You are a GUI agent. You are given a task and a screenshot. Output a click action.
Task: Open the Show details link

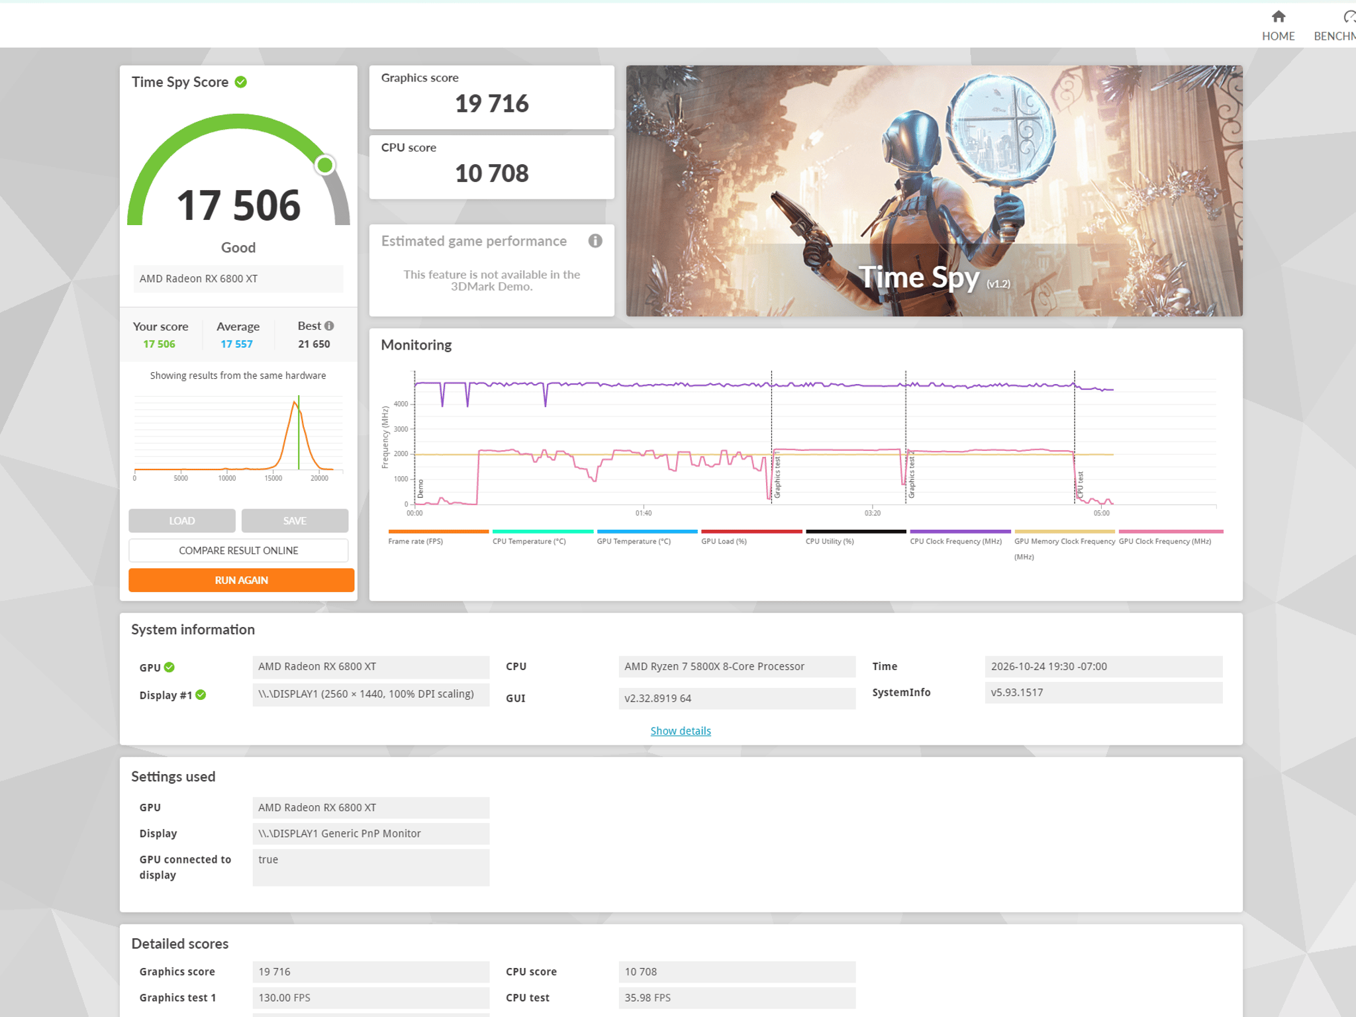pos(681,731)
